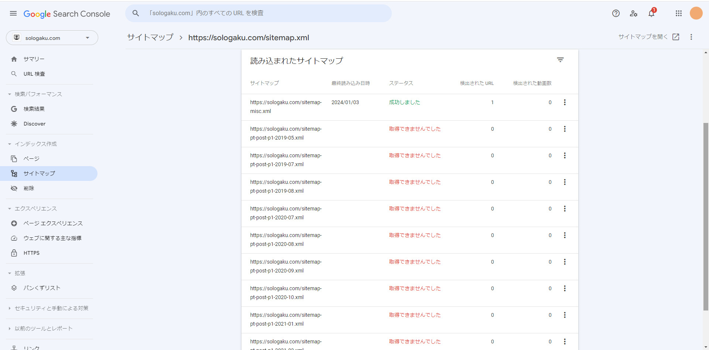Click the URL inspection search field
The image size is (709, 350).
click(x=258, y=13)
